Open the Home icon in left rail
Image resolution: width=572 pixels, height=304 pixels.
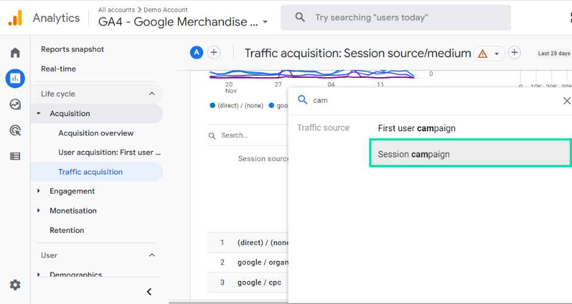[x=15, y=53]
